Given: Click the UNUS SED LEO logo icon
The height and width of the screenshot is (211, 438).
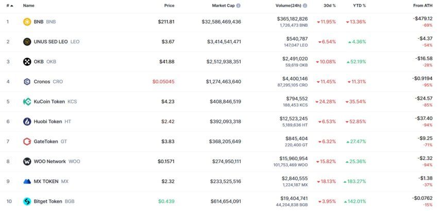Looking at the screenshot, I should pyautogui.click(x=27, y=42).
